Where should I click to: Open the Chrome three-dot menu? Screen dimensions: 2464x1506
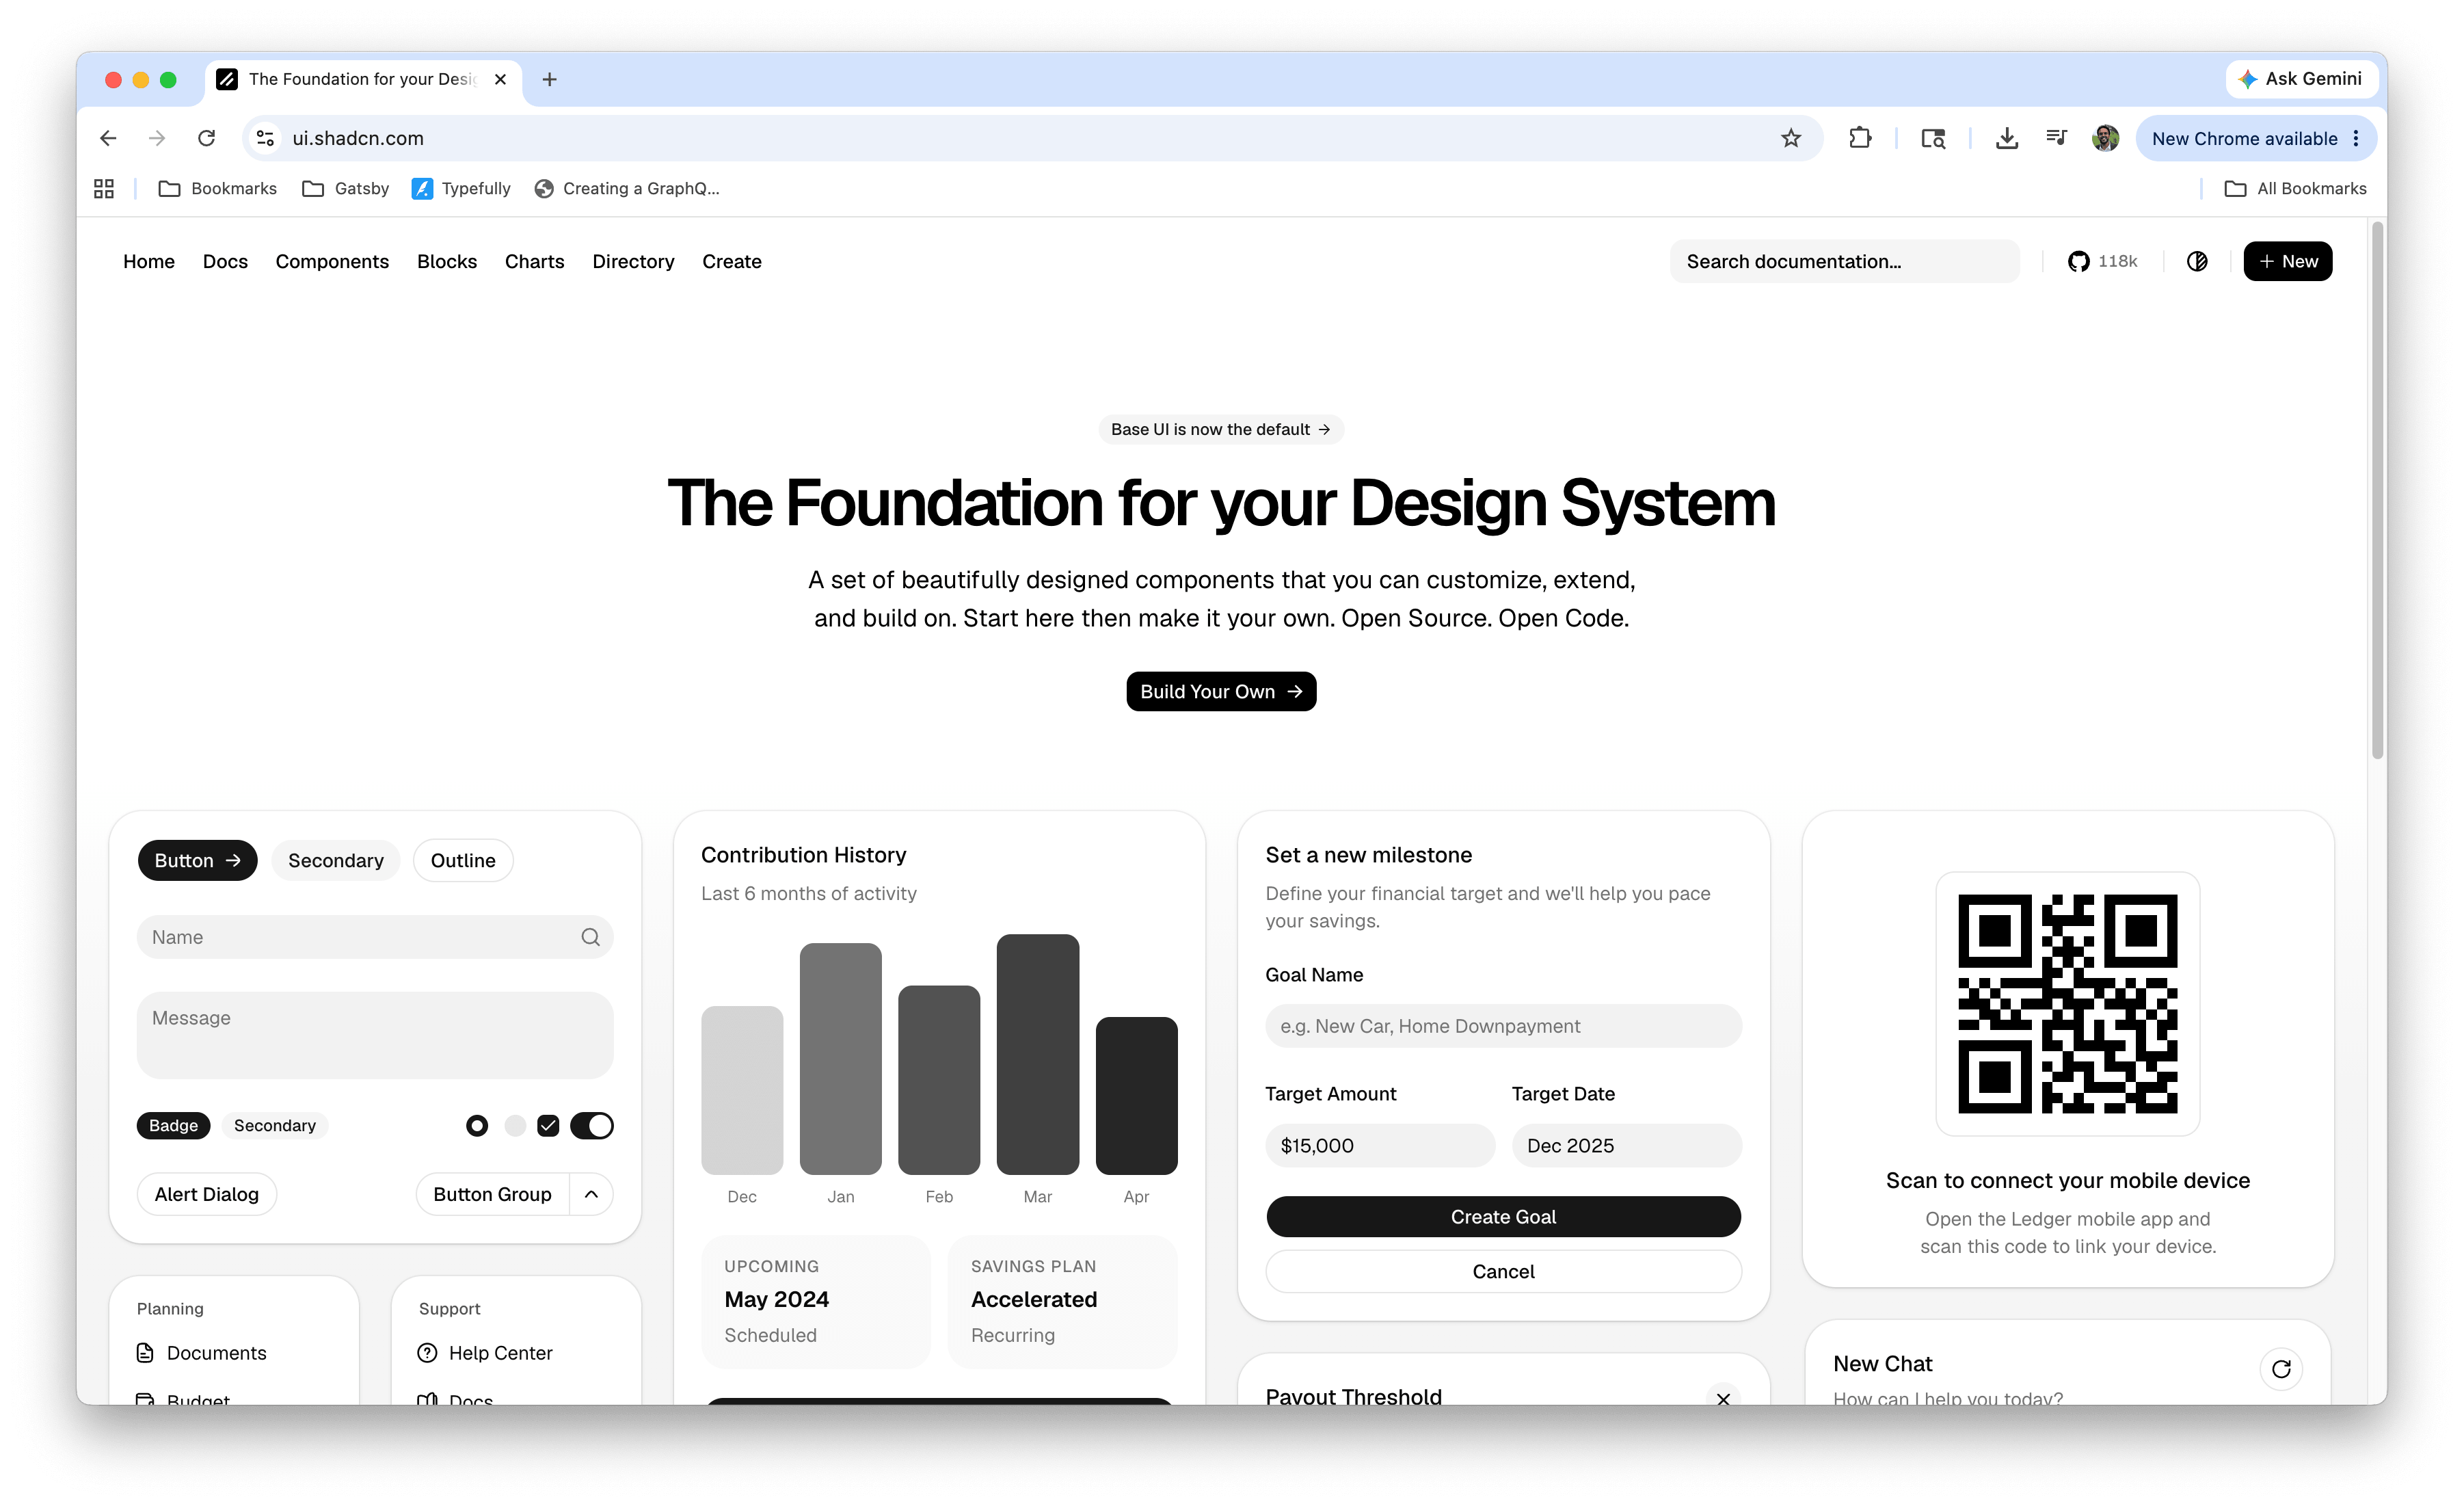pos(2356,138)
